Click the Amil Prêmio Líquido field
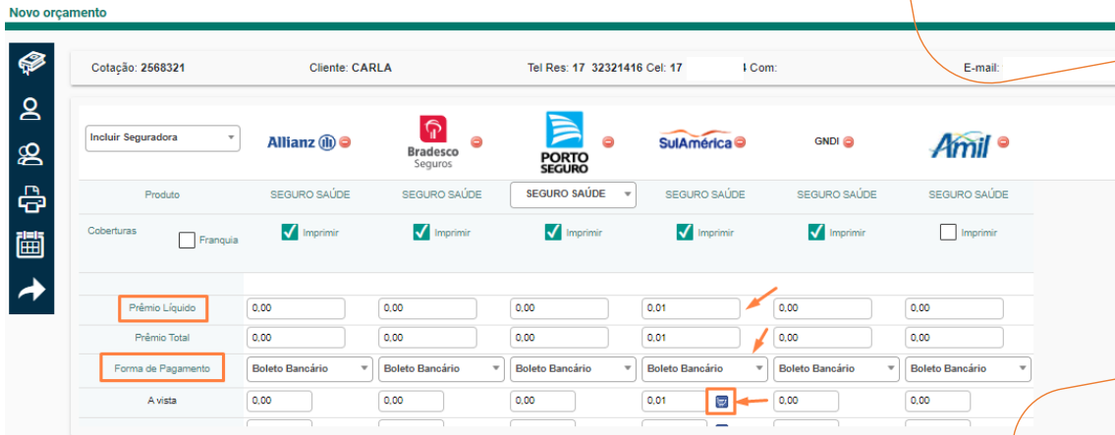 (x=954, y=308)
